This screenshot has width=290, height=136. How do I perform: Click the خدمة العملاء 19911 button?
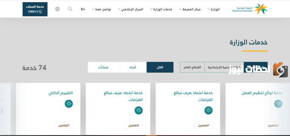click(35, 9)
